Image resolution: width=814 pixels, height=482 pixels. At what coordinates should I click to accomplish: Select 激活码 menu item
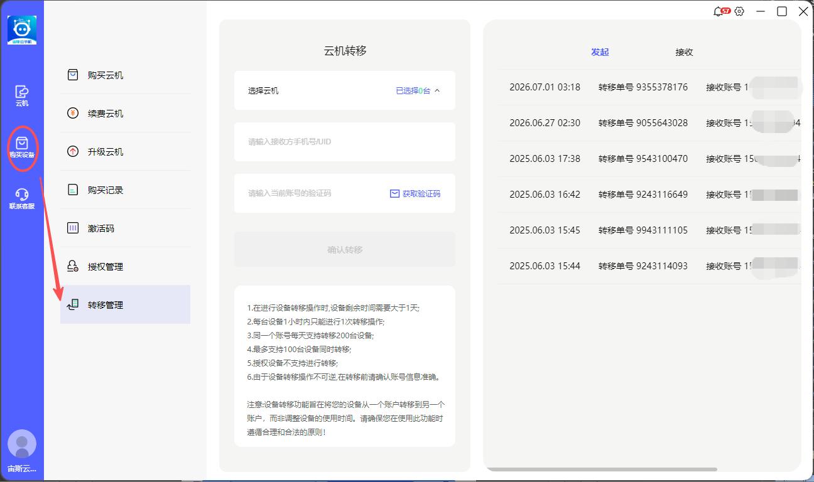tap(125, 228)
